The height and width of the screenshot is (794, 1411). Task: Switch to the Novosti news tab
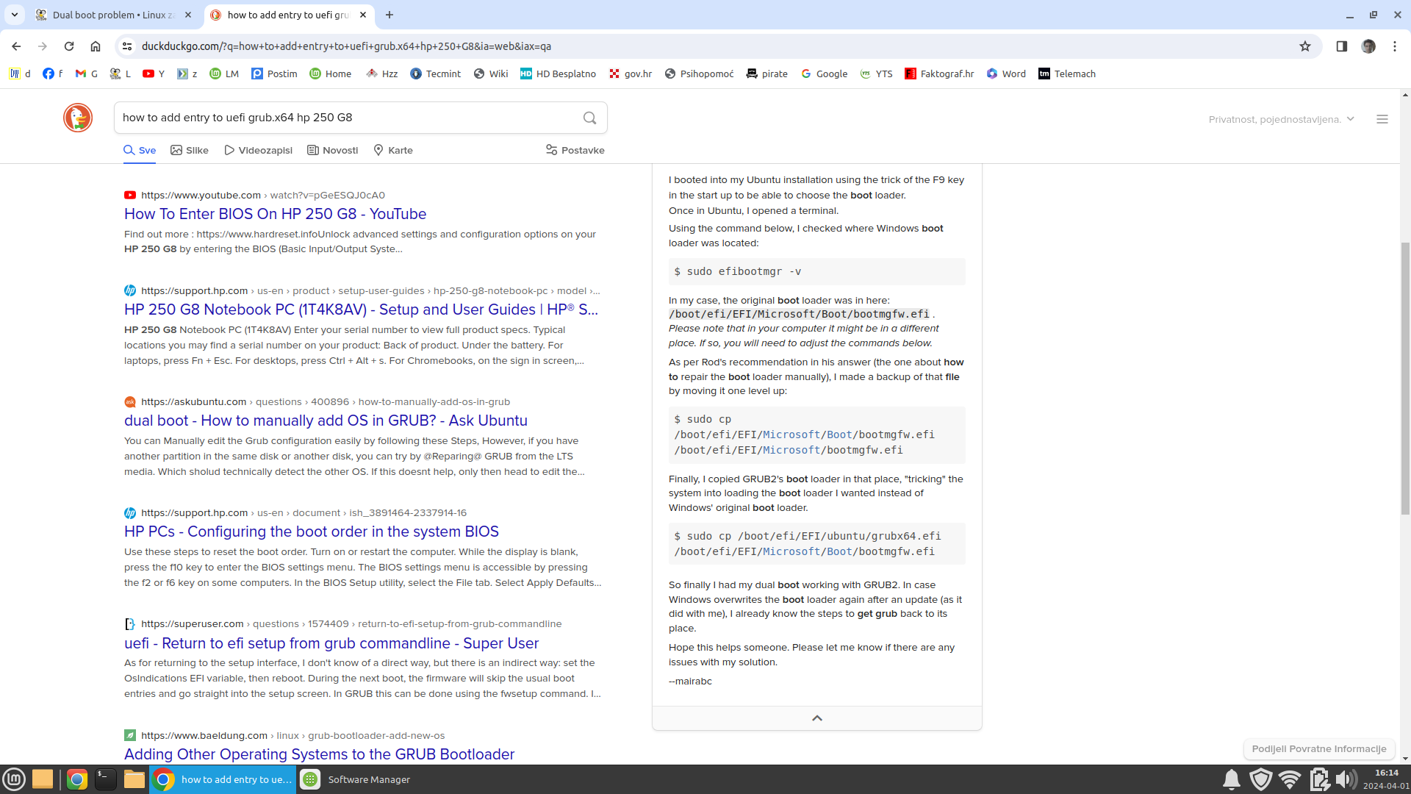point(333,150)
